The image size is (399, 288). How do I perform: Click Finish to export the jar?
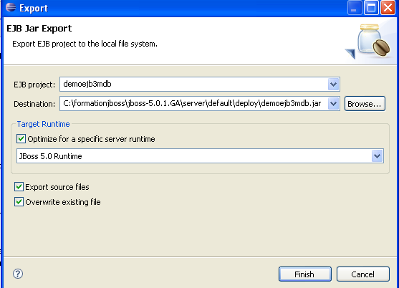[305, 274]
